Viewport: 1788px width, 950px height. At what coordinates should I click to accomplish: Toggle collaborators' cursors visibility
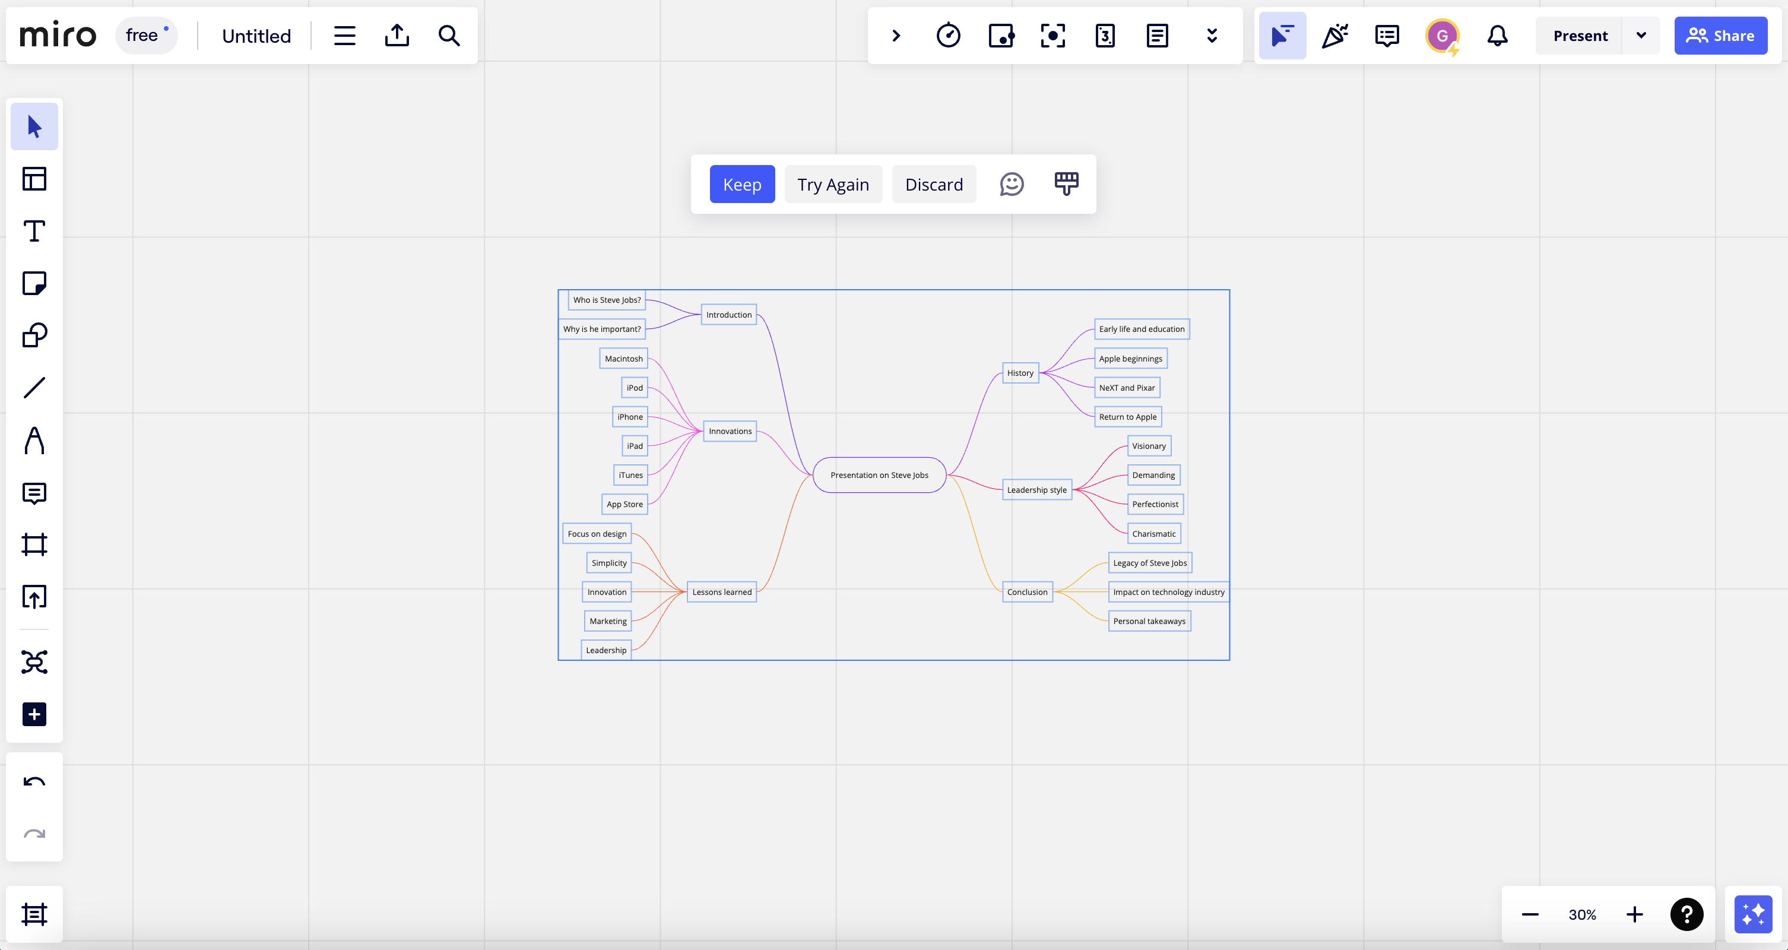[x=1282, y=36]
